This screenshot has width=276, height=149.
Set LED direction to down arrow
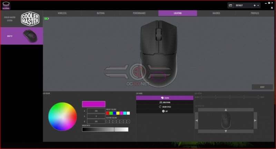tap(226, 131)
